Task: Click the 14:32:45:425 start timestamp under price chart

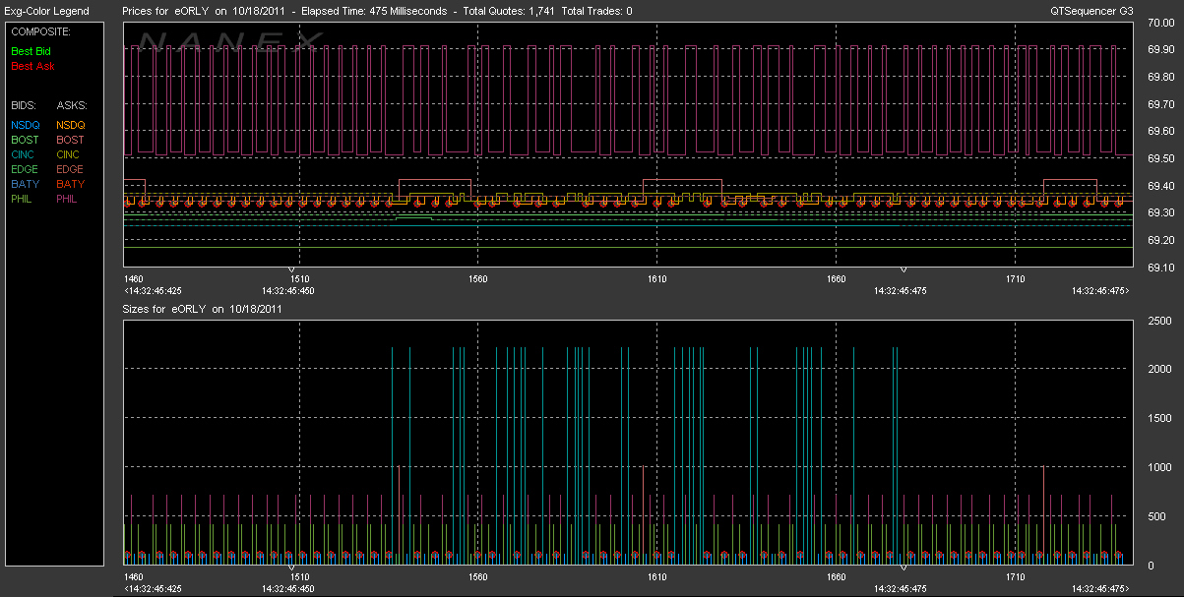Action: [152, 290]
